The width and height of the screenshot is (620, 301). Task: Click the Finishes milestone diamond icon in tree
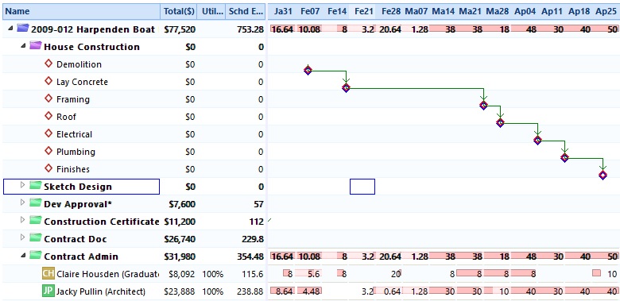pyautogui.click(x=48, y=168)
